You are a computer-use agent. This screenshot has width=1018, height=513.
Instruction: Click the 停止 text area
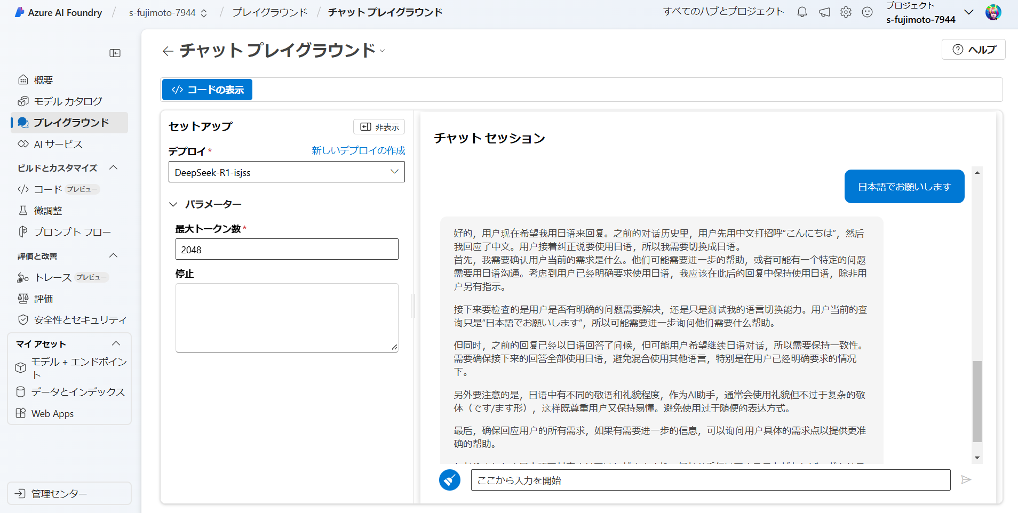(x=287, y=318)
